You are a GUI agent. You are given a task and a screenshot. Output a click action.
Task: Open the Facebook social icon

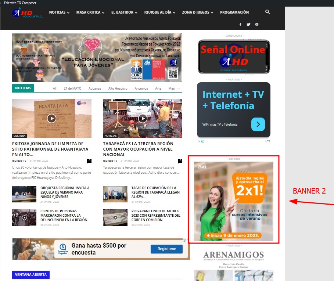pyautogui.click(x=240, y=25)
